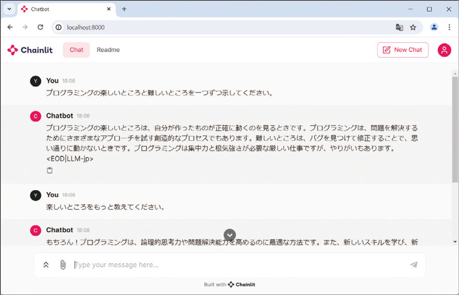Image resolution: width=459 pixels, height=295 pixels.
Task: Switch to the Readme tab
Action: (x=108, y=50)
